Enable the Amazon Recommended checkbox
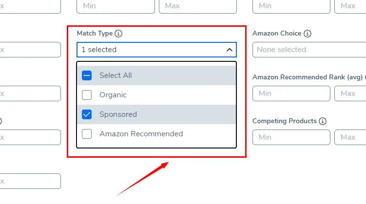Viewport: 366px width, 204px height. pos(87,134)
